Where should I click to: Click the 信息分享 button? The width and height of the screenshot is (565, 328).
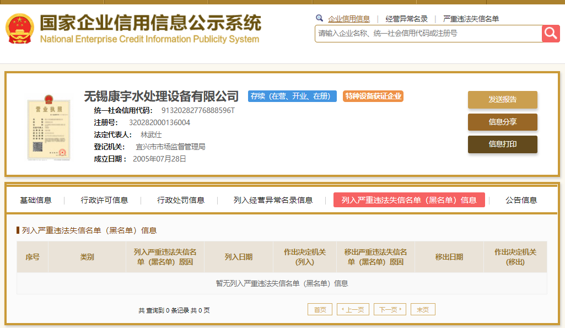click(x=503, y=122)
